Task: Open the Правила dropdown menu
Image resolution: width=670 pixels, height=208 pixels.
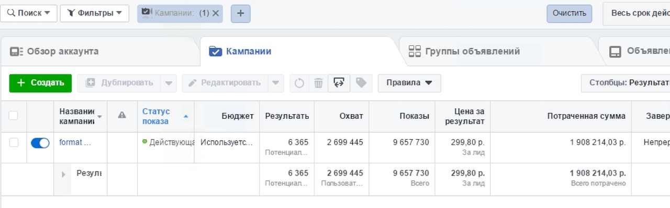Action: (409, 83)
